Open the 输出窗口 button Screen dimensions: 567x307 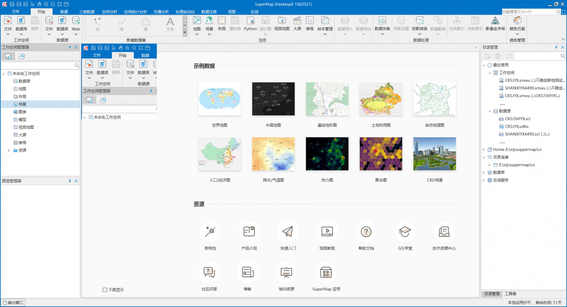click(13, 303)
